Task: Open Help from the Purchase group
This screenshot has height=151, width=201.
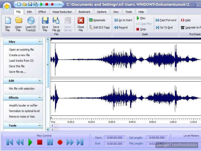Action: click(186, 20)
